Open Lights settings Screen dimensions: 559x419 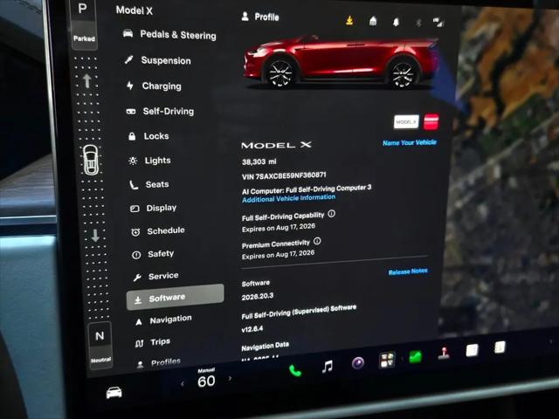coord(149,161)
